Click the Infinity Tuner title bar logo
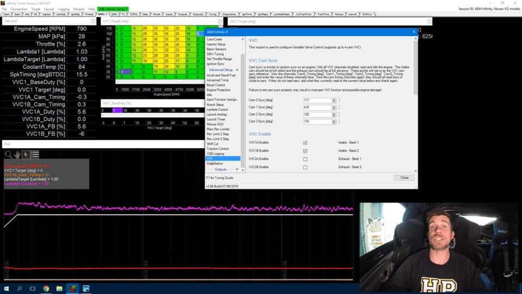The image size is (522, 294). tap(3, 3)
